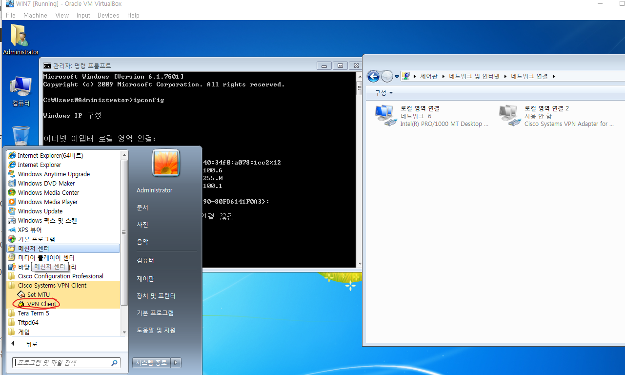625x375 pixels.
Task: Expand the 메신저 센터 folder
Action: tap(63, 248)
